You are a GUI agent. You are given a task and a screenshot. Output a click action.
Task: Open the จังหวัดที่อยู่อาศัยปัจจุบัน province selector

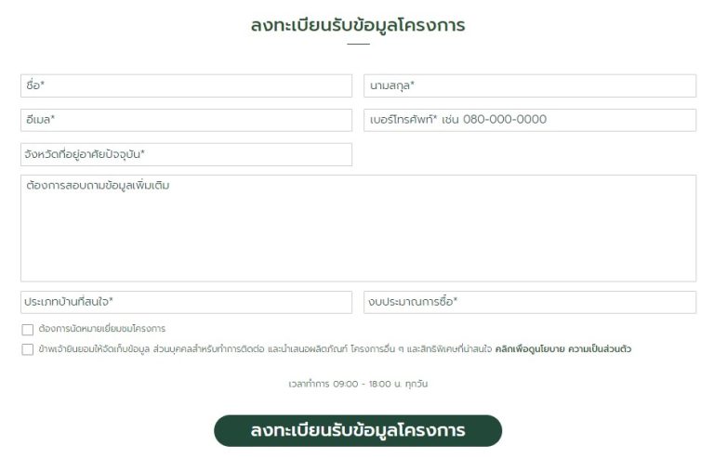[x=186, y=154]
